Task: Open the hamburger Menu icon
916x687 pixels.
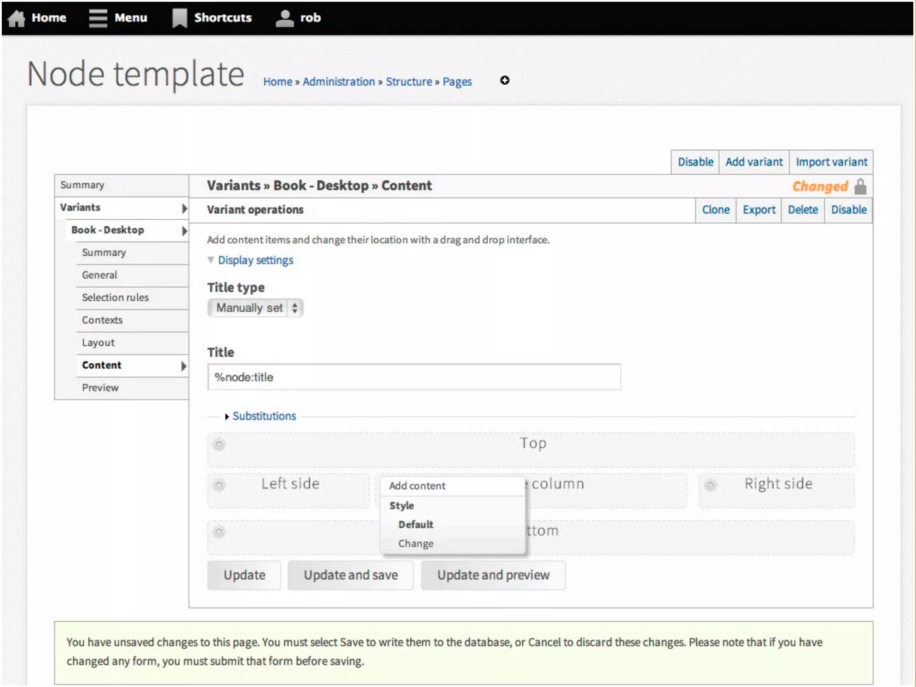Action: [98, 18]
